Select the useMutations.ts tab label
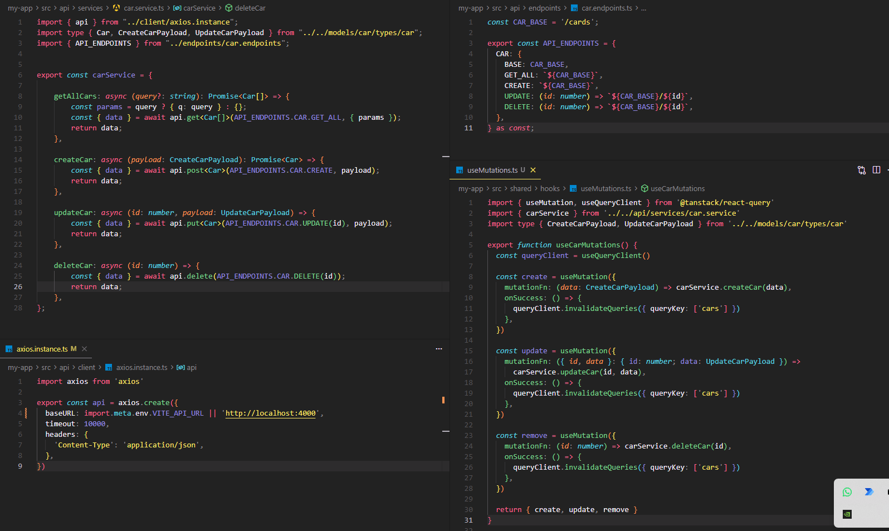Viewport: 889px width, 531px height. (492, 170)
